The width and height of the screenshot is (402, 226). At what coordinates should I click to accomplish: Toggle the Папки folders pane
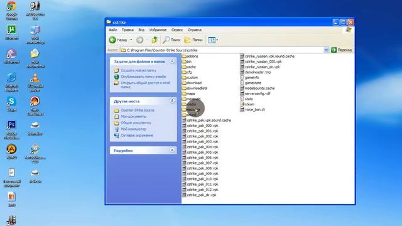(193, 40)
